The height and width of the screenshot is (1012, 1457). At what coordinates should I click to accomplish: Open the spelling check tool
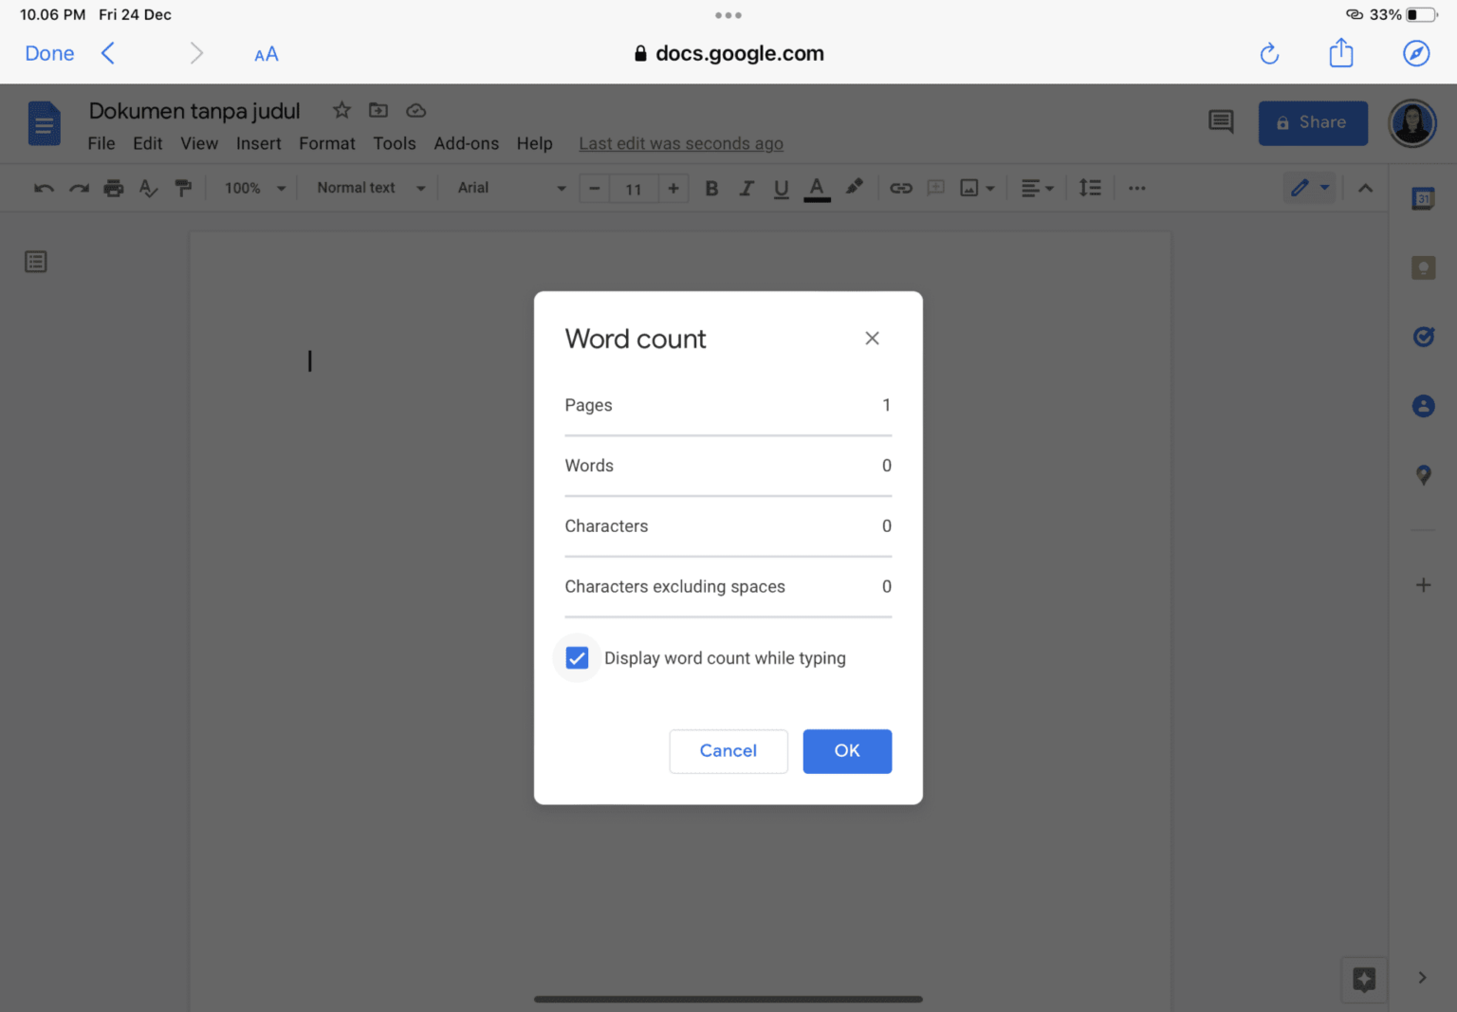148,188
